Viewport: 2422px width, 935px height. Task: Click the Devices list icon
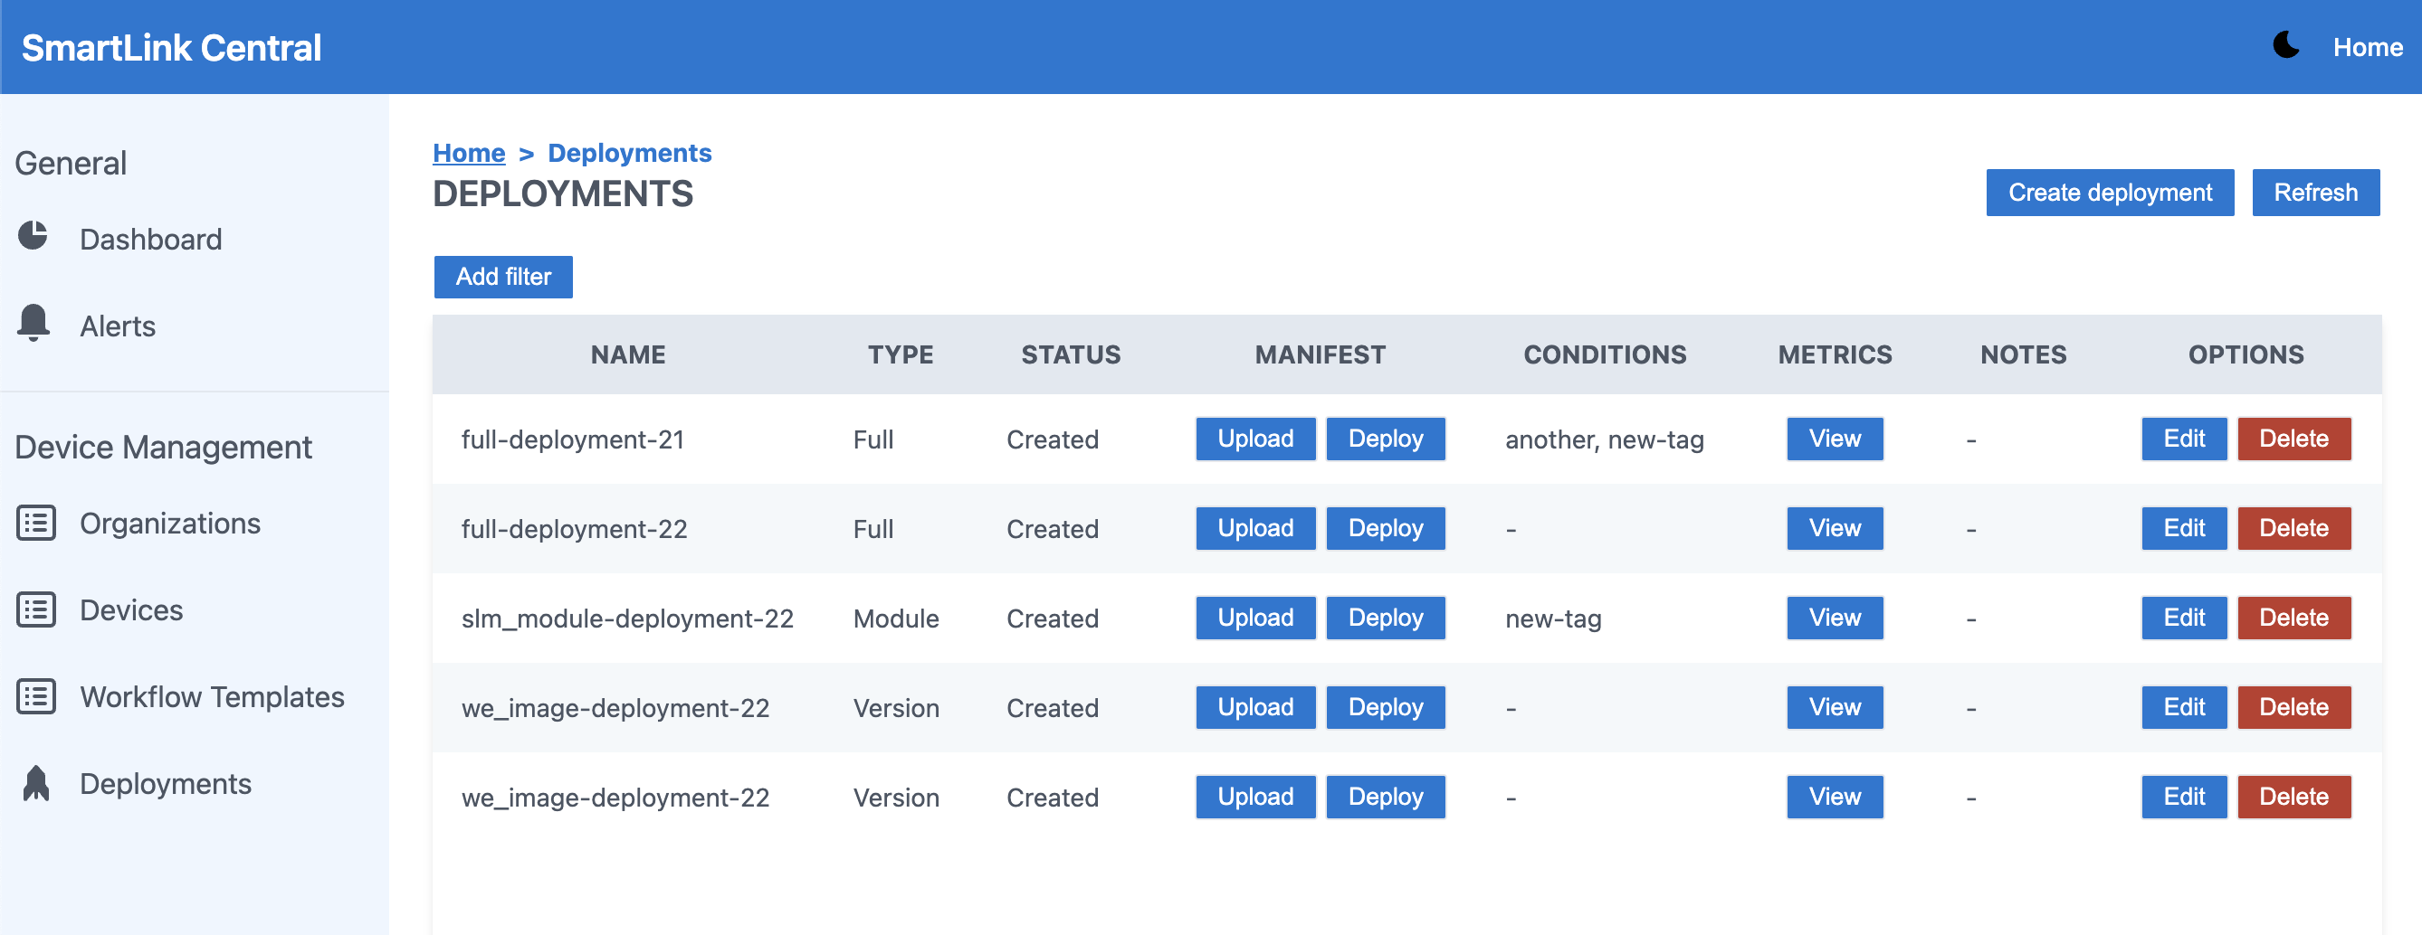click(x=35, y=609)
